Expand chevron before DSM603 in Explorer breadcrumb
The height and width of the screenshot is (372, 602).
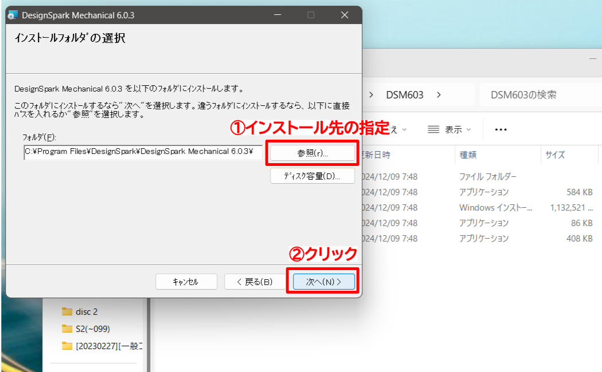(x=371, y=94)
